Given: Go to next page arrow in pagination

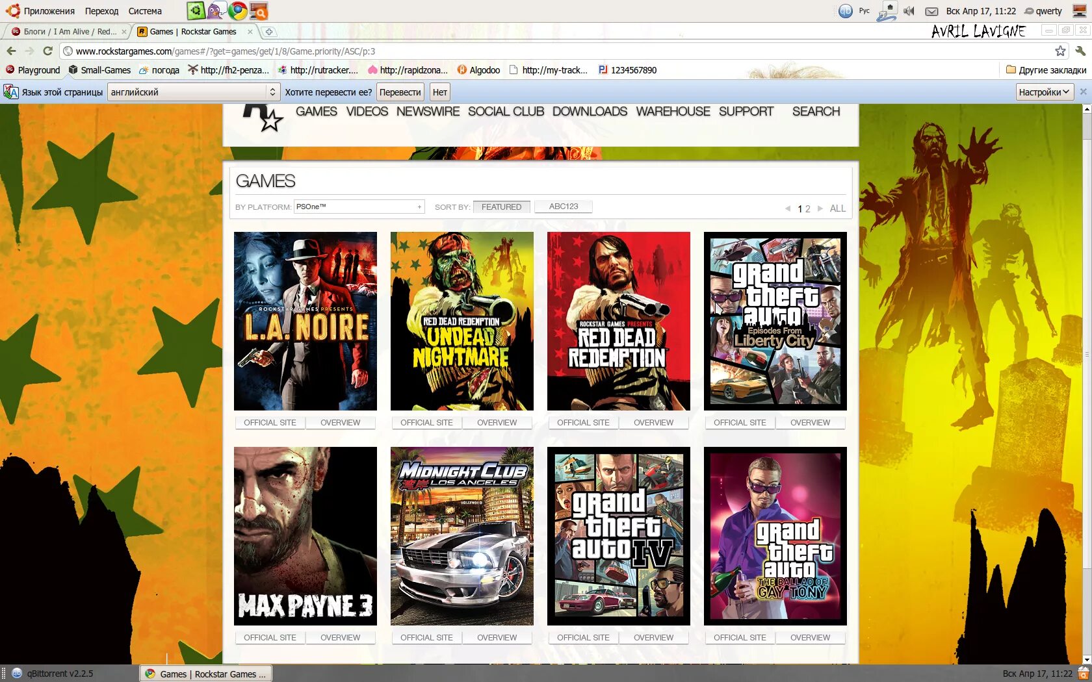Looking at the screenshot, I should click(x=820, y=208).
